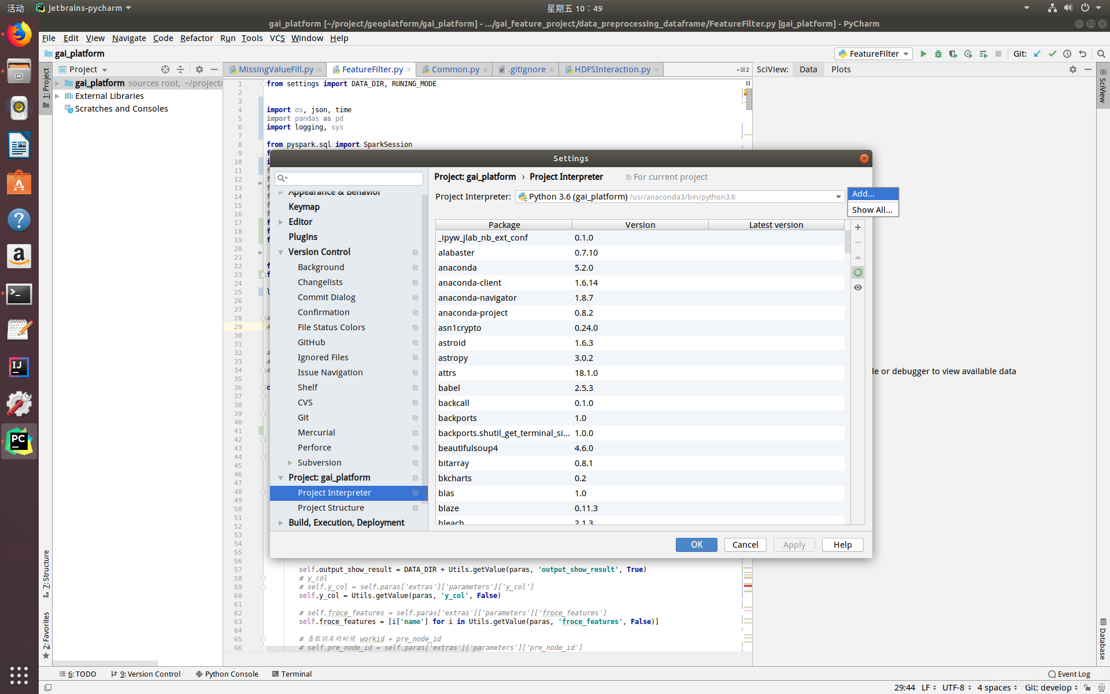The height and width of the screenshot is (694, 1110).
Task: Open IntelliJ IDEA from the dock
Action: (x=19, y=367)
